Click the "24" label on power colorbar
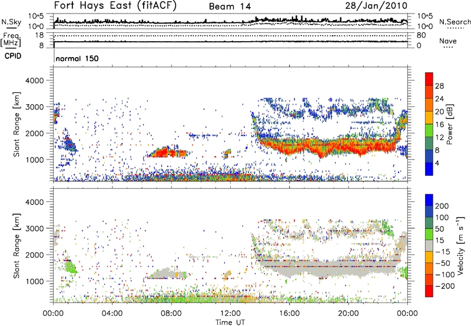Screen dimensions: 471x326 pos(439,99)
